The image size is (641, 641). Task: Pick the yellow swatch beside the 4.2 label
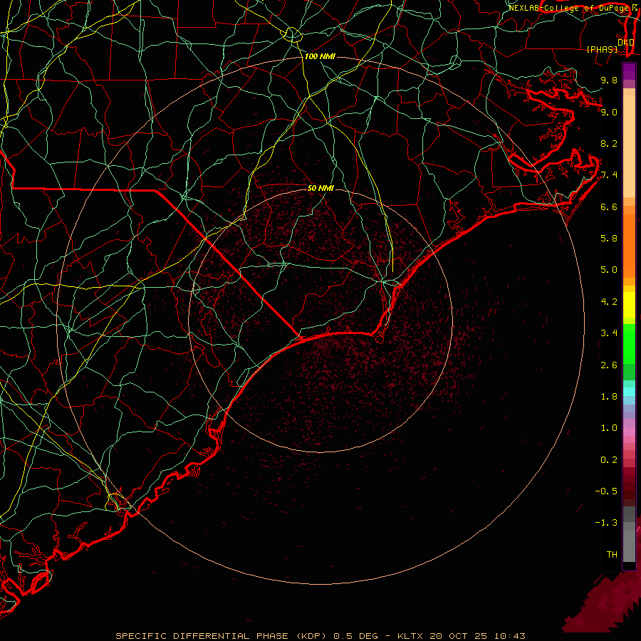[629, 305]
